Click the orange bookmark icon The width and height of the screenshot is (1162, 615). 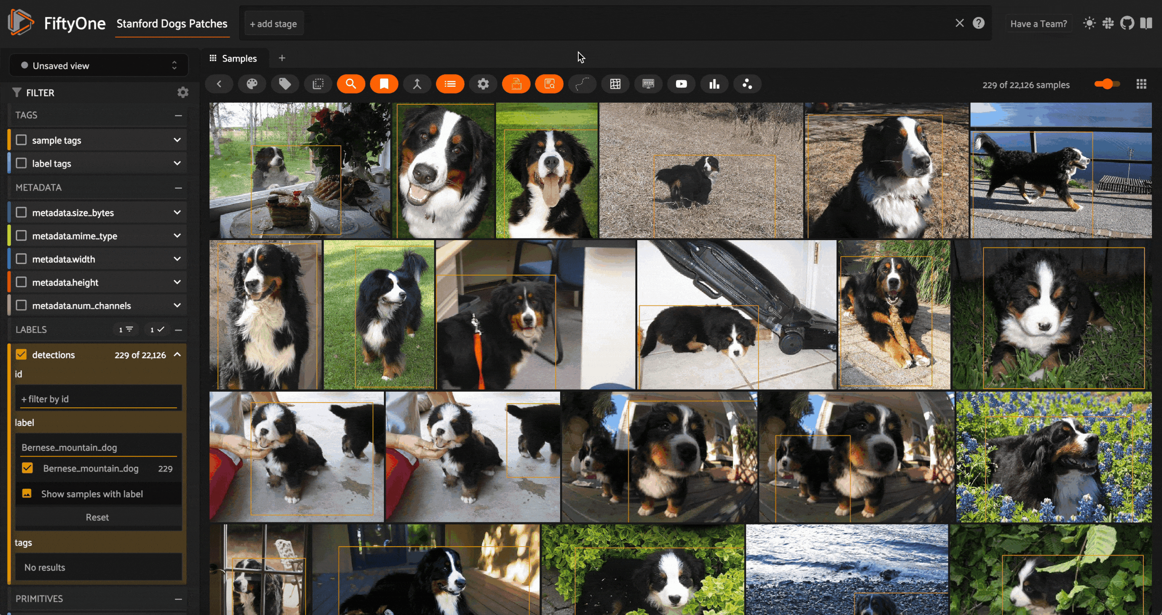[x=384, y=84]
